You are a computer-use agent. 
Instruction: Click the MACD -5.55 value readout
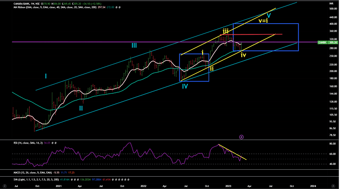[56, 173]
